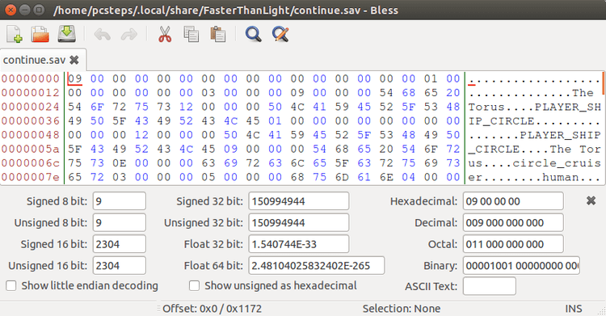
Task: Open Find with the magnifier icon
Action: point(253,34)
